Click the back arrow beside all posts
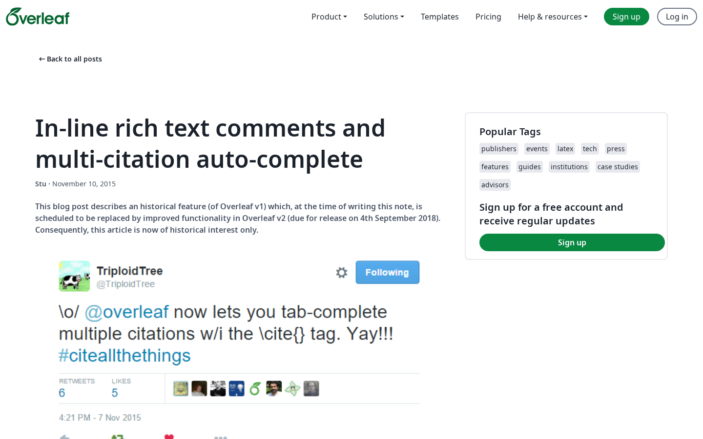 point(42,59)
